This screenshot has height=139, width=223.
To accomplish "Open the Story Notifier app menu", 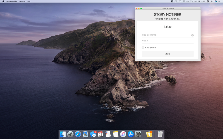I will [x=12, y=1].
